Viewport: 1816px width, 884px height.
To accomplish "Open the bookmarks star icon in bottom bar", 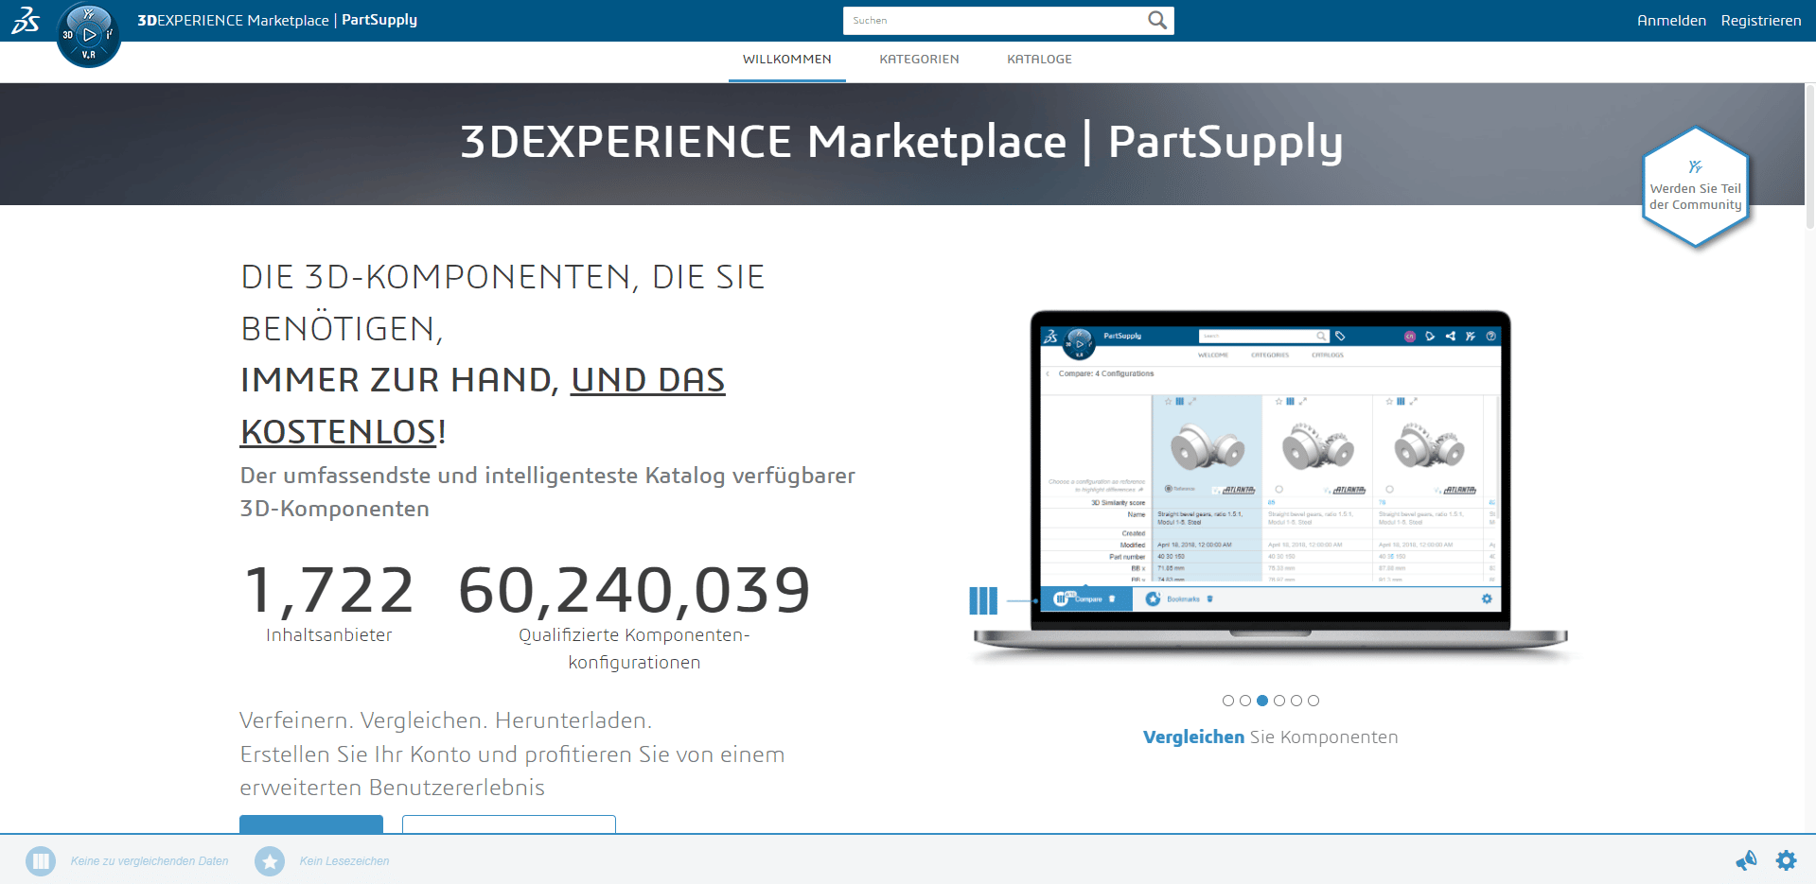I will 270,860.
